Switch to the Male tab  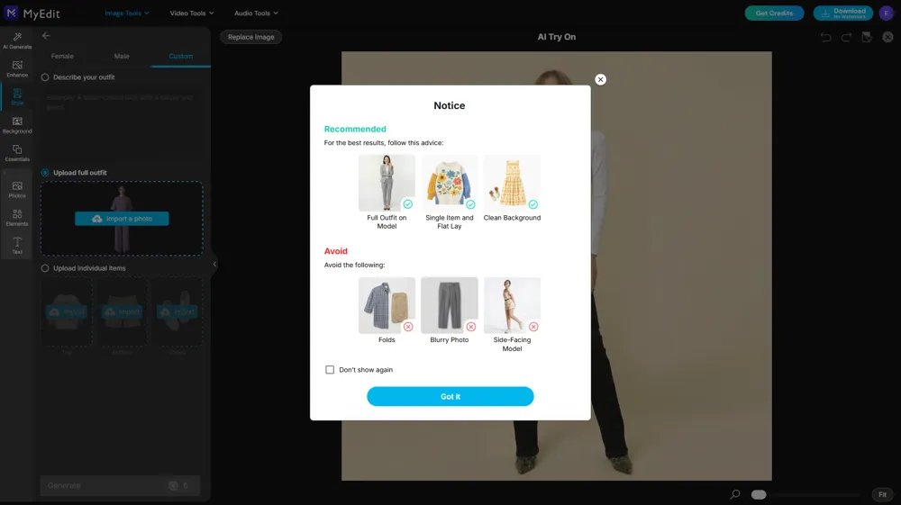coord(122,56)
